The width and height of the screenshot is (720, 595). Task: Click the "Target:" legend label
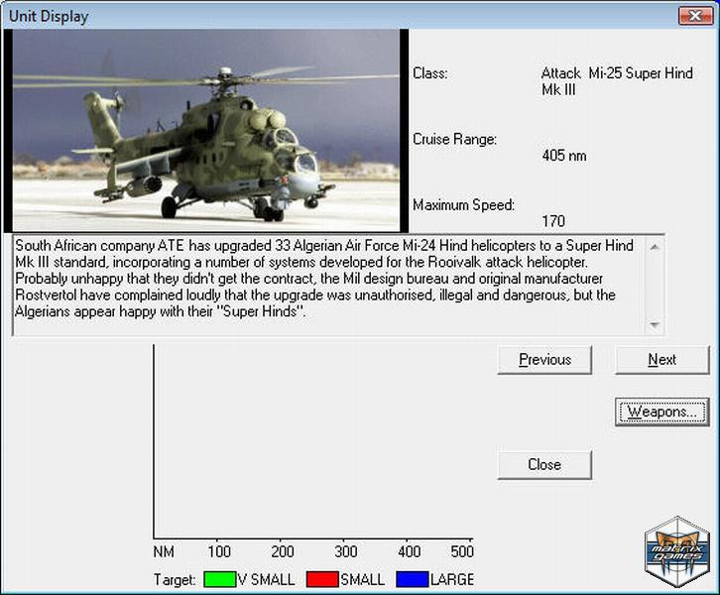(x=175, y=580)
